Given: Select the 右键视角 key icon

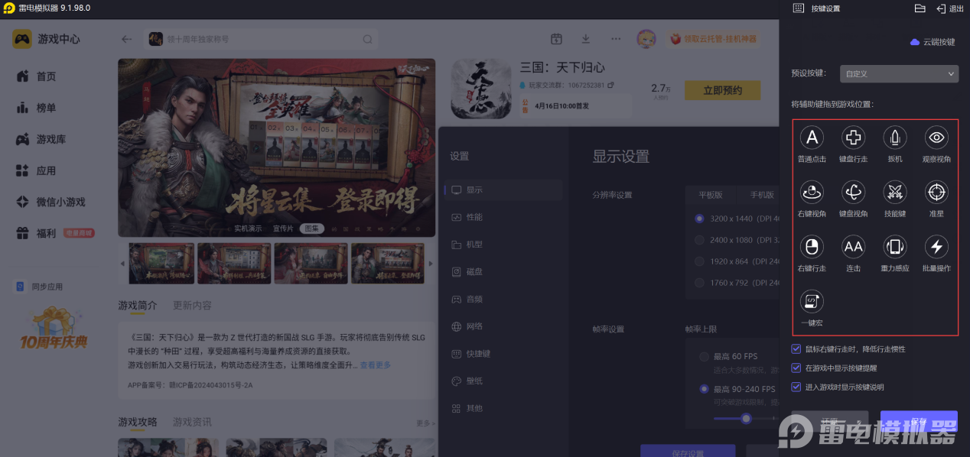Looking at the screenshot, I should coord(812,192).
